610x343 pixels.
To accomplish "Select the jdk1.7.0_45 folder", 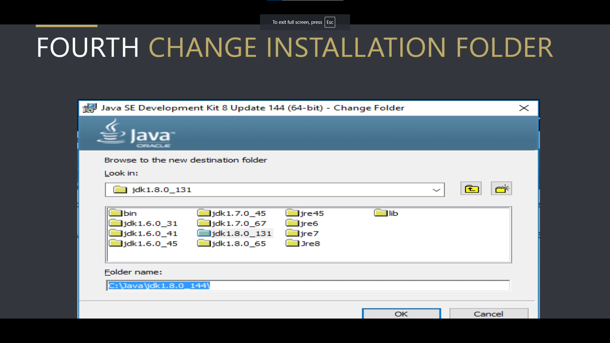I will [x=239, y=213].
